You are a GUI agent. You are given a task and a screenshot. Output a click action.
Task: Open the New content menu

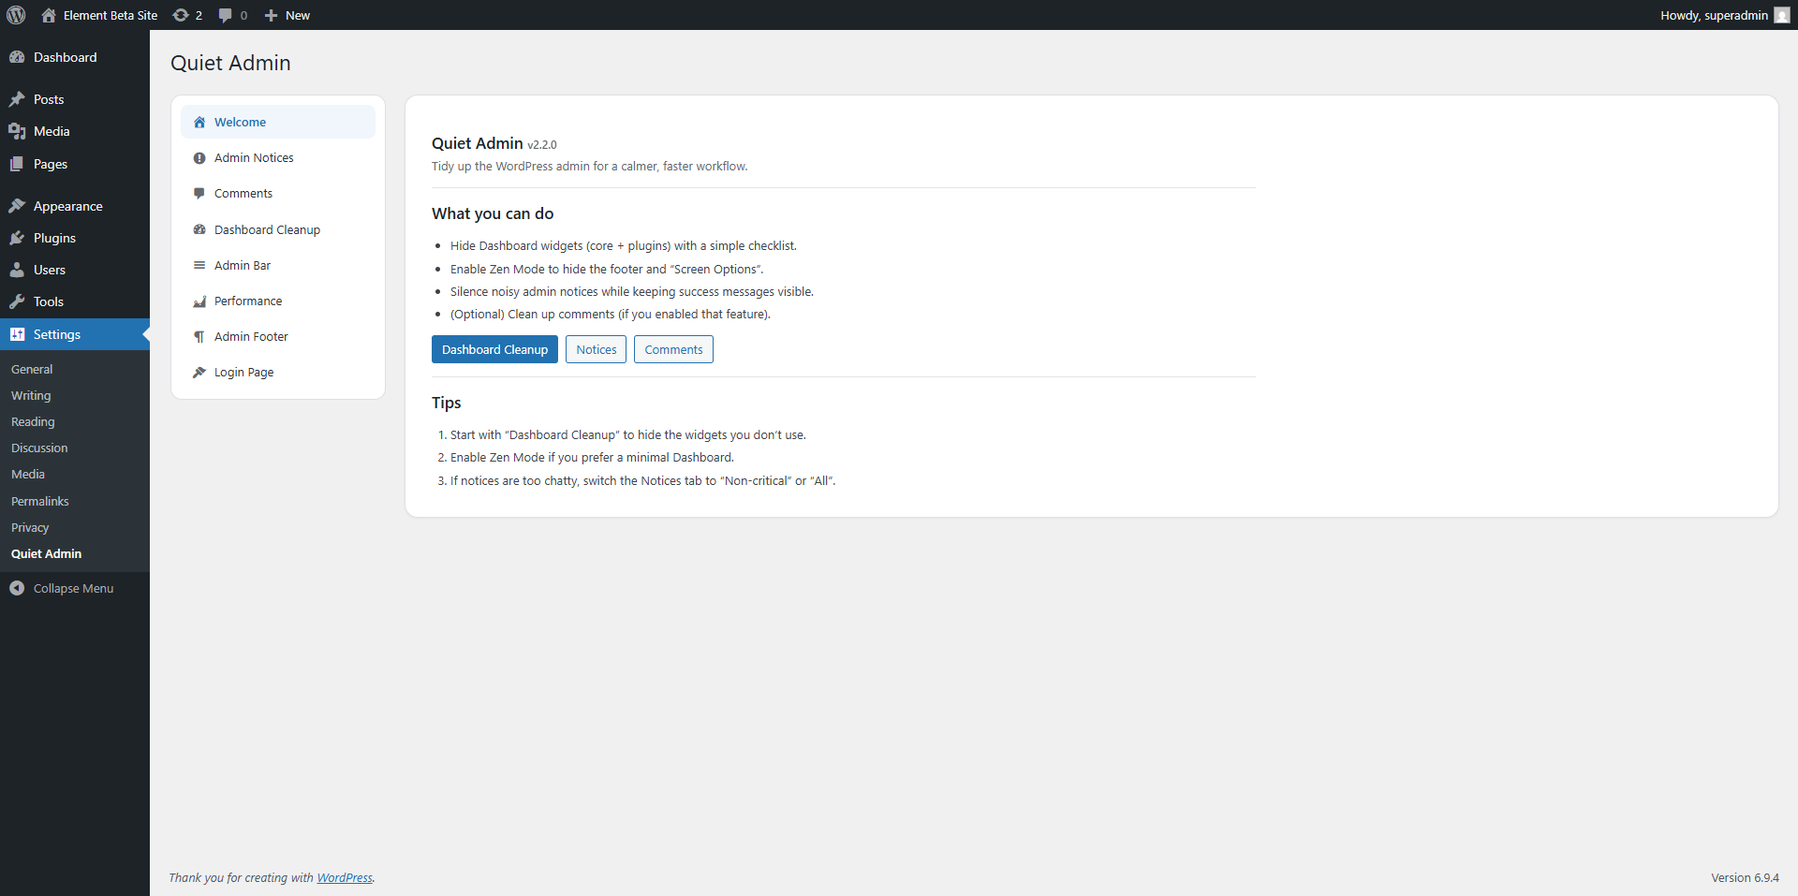(x=287, y=15)
